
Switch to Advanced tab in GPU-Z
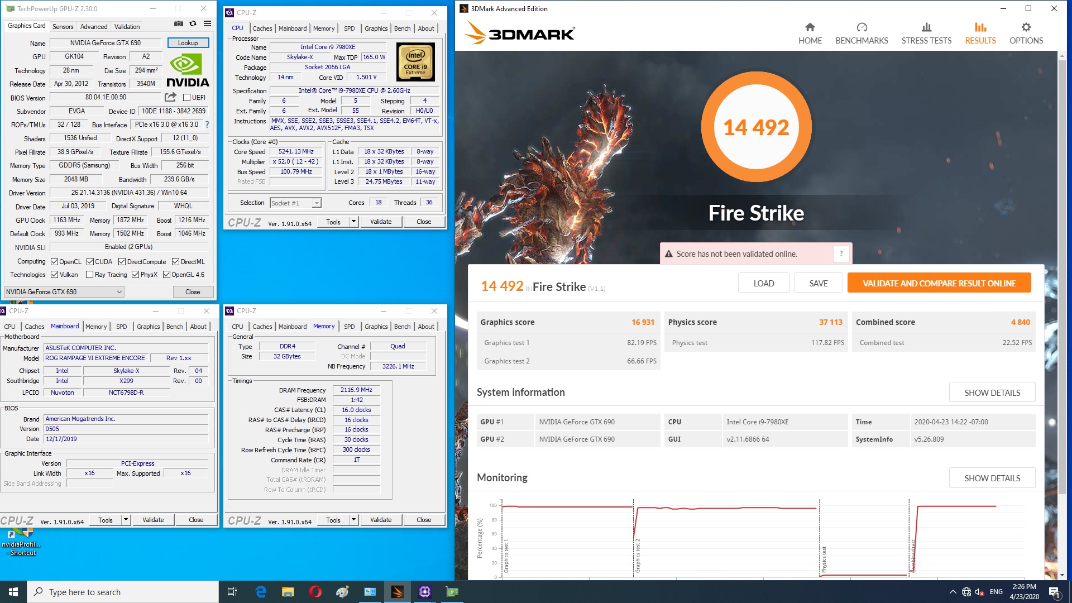click(x=94, y=27)
